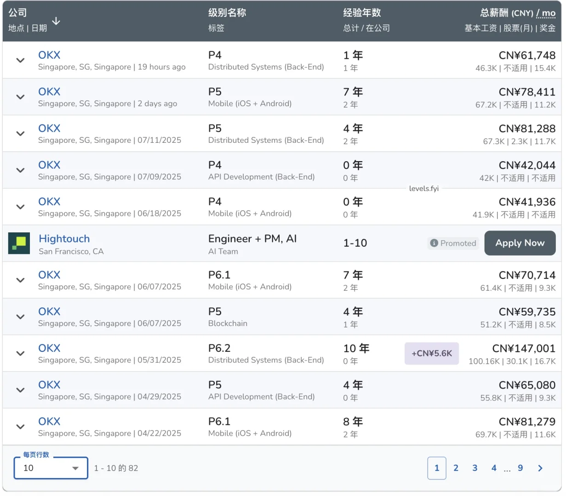
Task: Select the CN¥61,748 total compensation value
Action: (527, 56)
